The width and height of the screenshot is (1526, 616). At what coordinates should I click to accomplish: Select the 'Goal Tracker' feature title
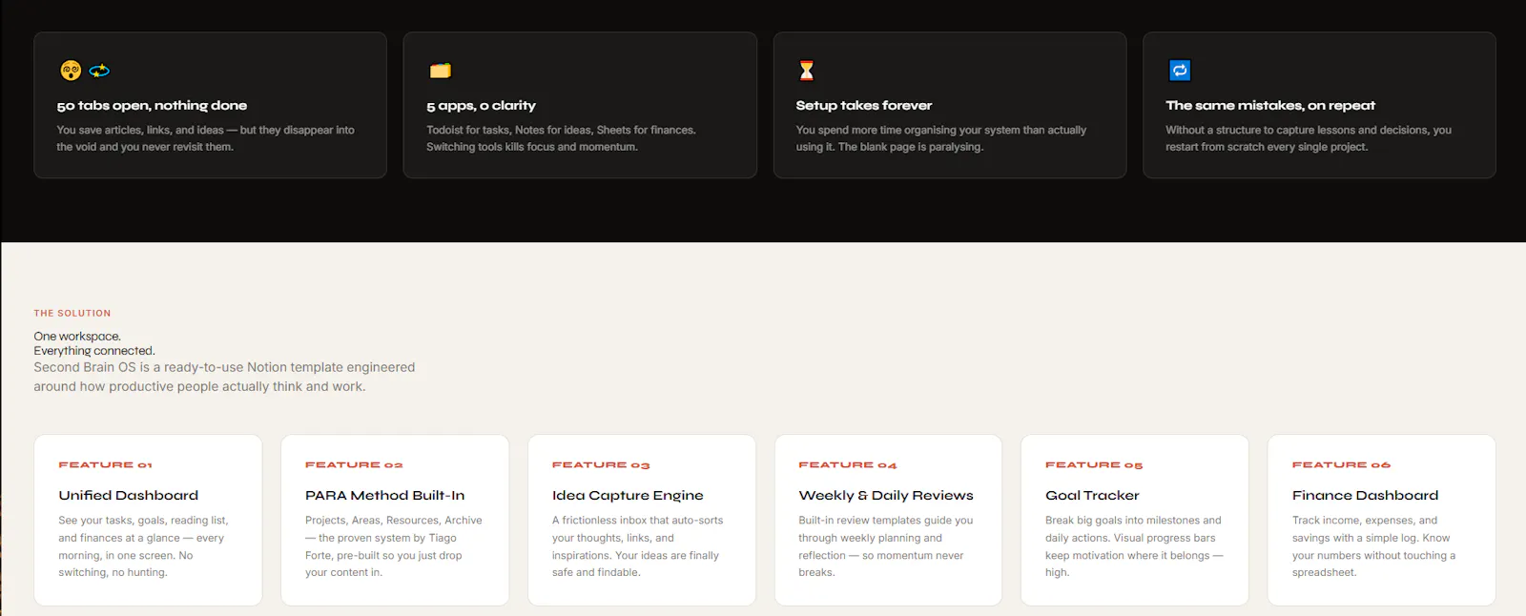[x=1092, y=496]
